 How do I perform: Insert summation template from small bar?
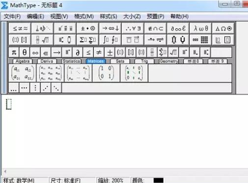163,52
